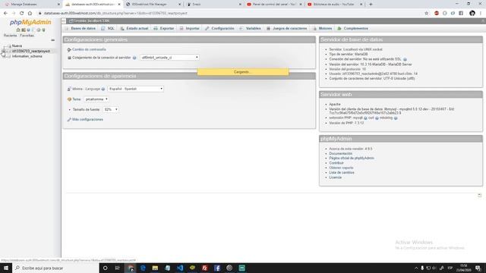Click the green reload navigation icon in sidebar
The image size is (486, 273).
[44, 30]
